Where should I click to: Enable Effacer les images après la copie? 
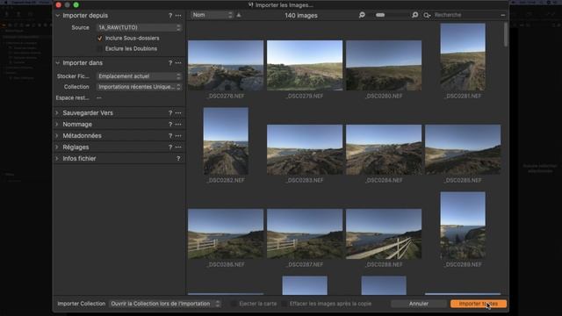285,304
